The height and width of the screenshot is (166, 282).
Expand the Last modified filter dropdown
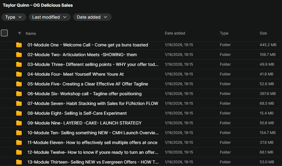50,17
